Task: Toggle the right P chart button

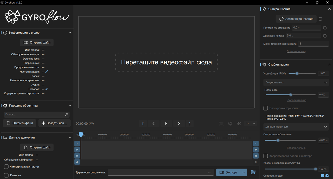Action: pyautogui.click(x=256, y=150)
